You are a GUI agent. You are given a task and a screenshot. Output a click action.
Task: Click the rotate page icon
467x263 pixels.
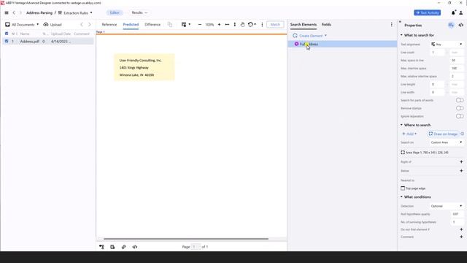(250, 24)
